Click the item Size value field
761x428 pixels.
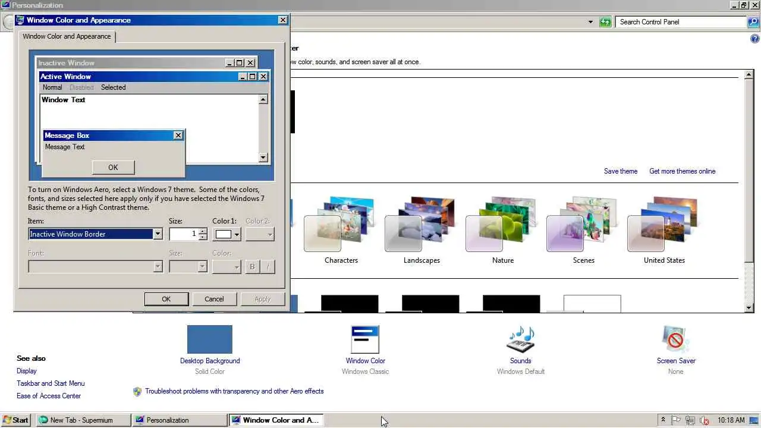[184, 234]
